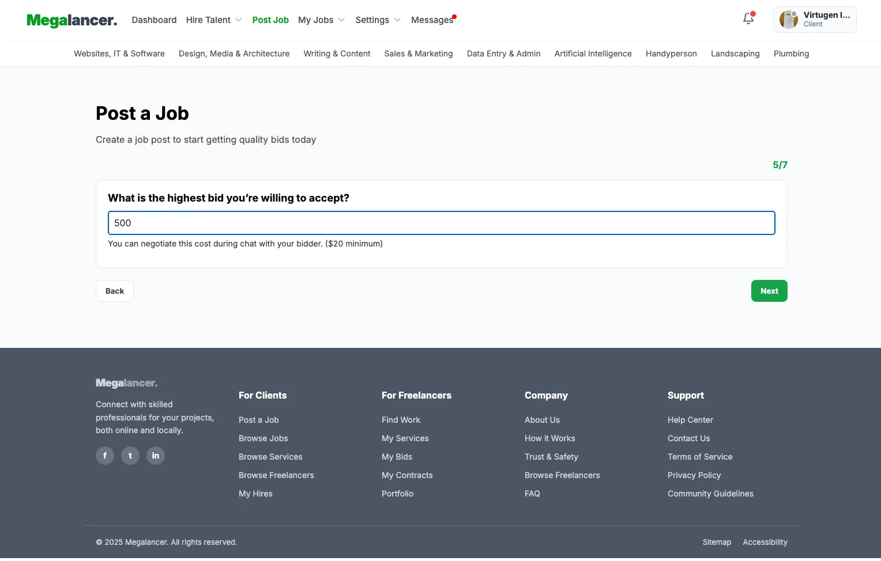
Task: Click the user profile avatar picture
Action: point(788,20)
